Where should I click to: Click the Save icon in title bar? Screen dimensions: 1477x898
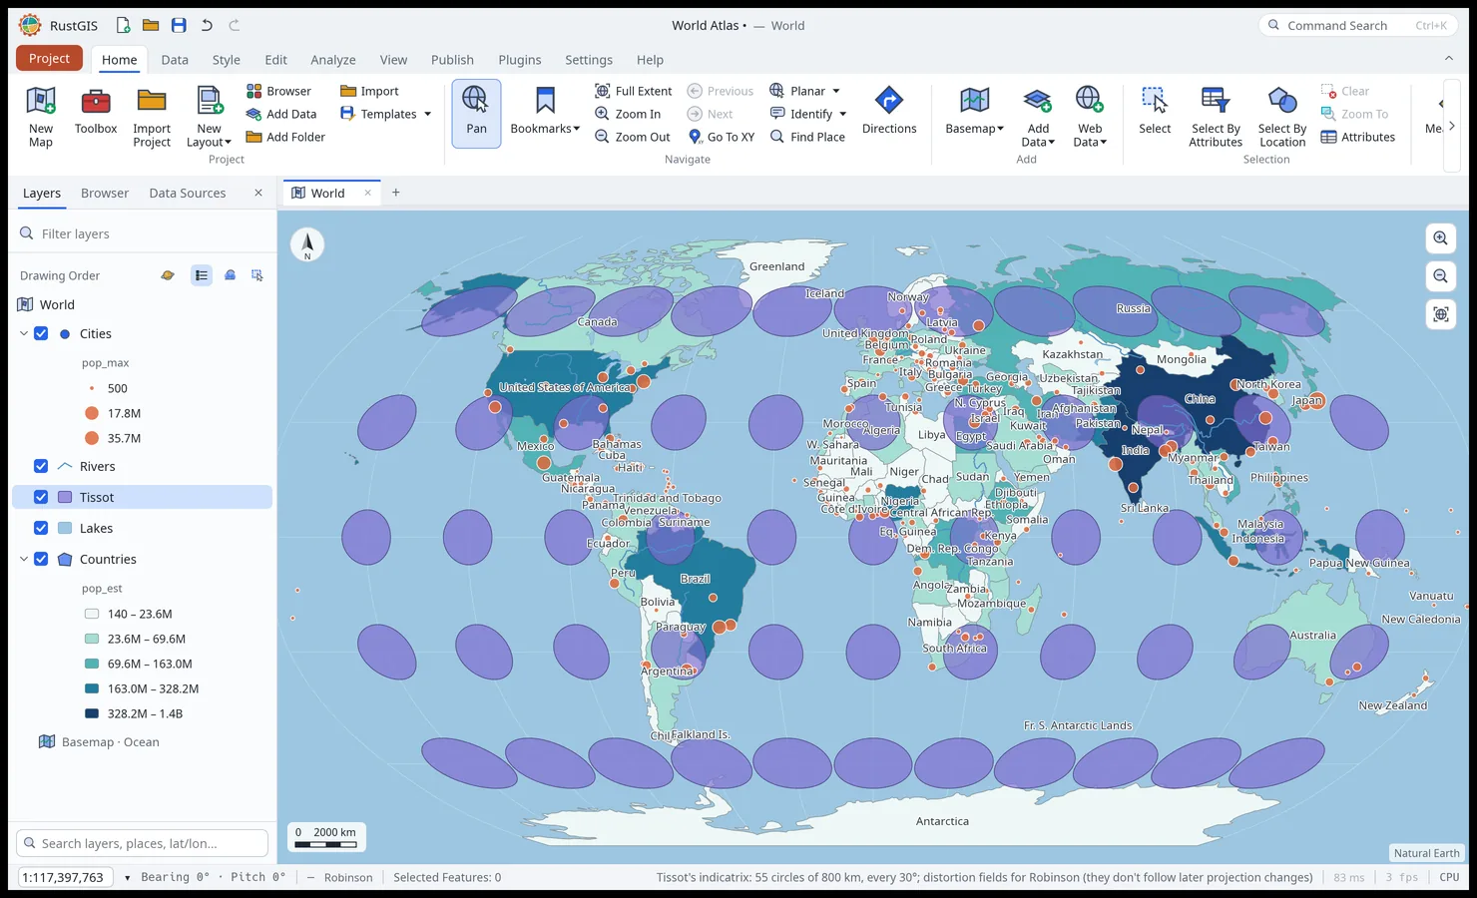click(179, 25)
